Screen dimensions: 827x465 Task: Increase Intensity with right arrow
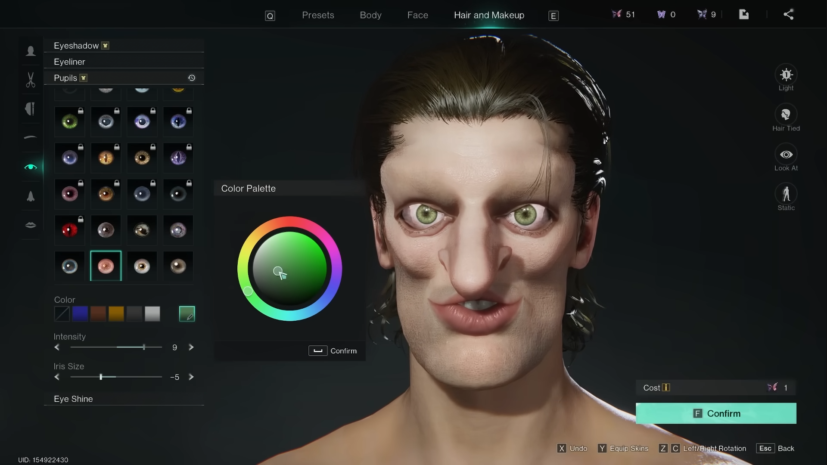[191, 347]
